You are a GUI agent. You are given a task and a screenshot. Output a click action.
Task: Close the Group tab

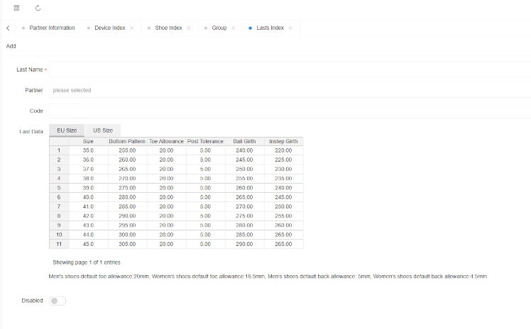[234, 28]
